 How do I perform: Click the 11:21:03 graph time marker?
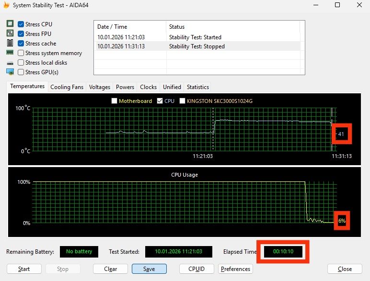coord(203,156)
